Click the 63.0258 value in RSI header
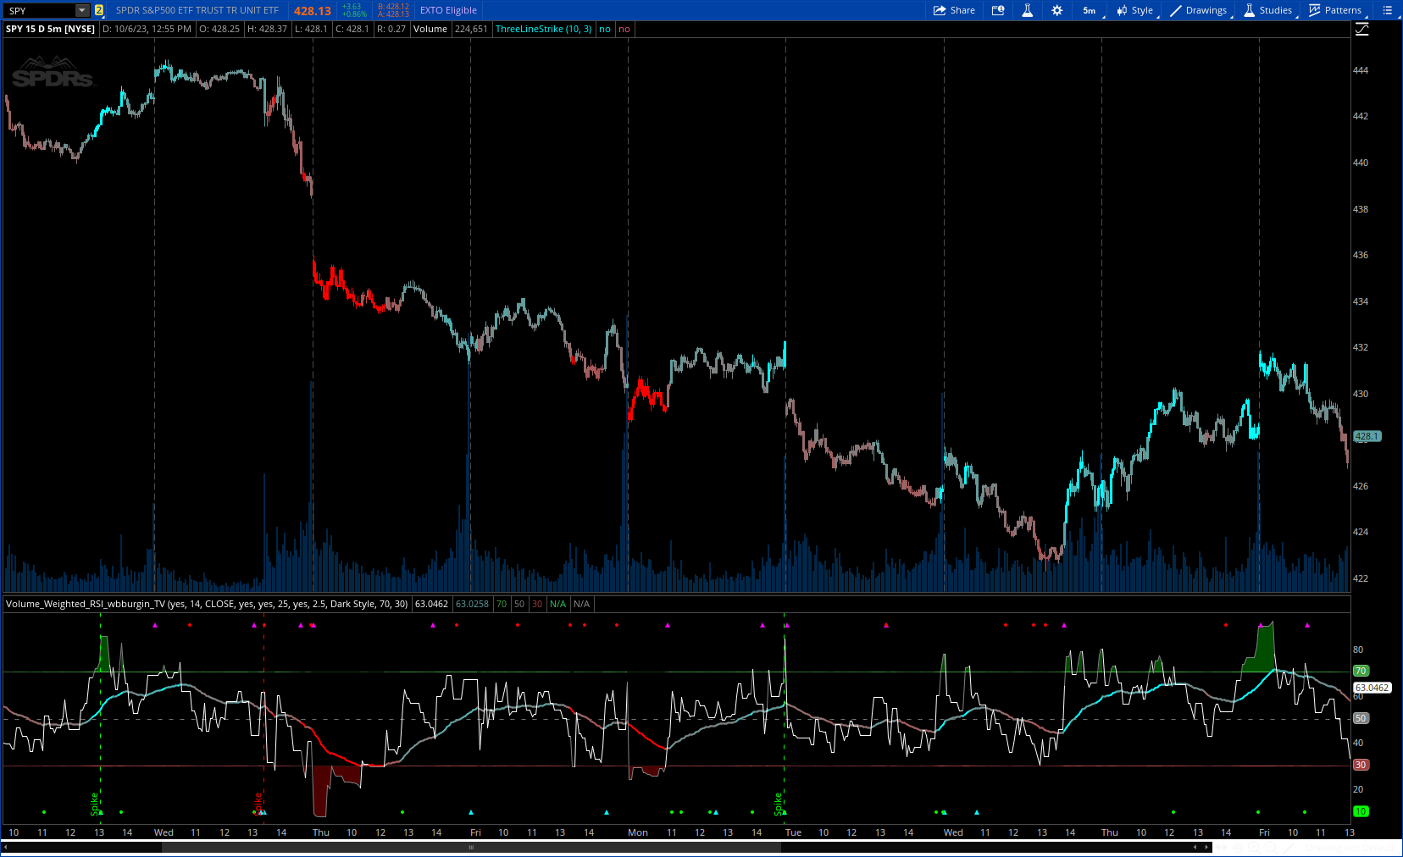This screenshot has width=1403, height=857. coord(472,604)
